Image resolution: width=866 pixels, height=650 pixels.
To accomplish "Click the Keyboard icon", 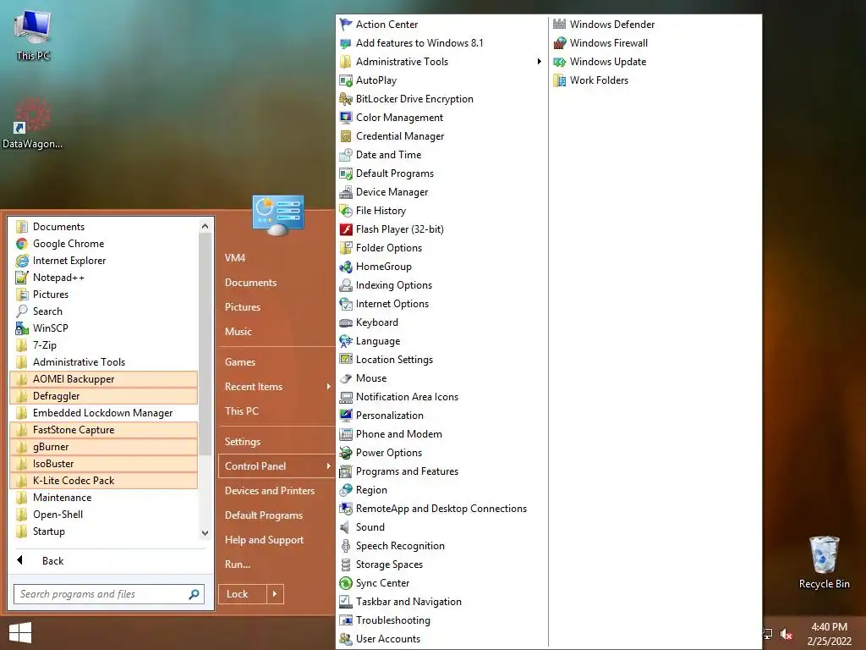I will (x=346, y=322).
